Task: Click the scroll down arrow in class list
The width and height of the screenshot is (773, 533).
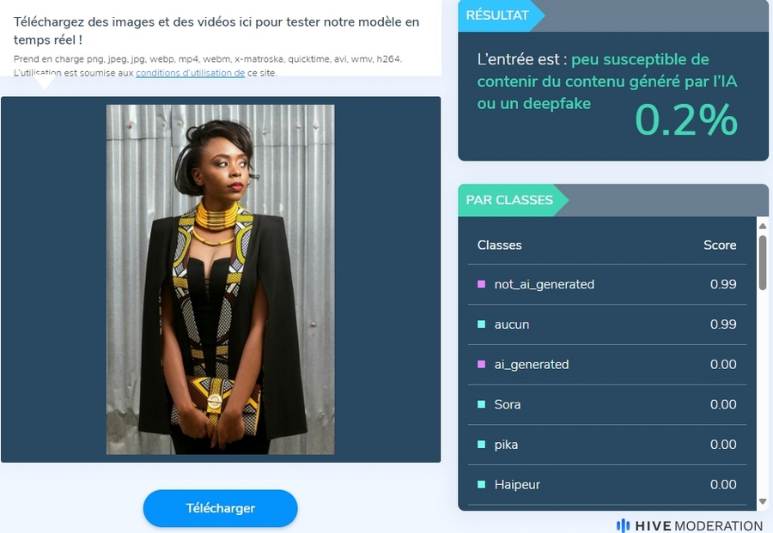Action: coord(763,501)
